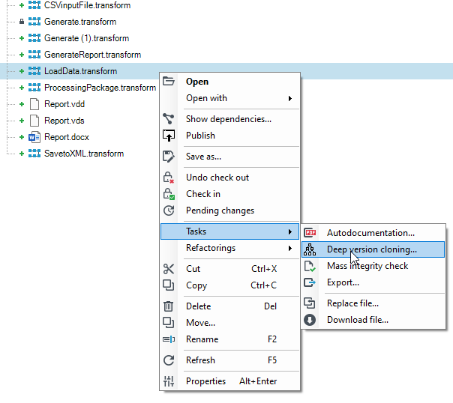
Task: Click the Cut scissors icon
Action: (x=169, y=269)
